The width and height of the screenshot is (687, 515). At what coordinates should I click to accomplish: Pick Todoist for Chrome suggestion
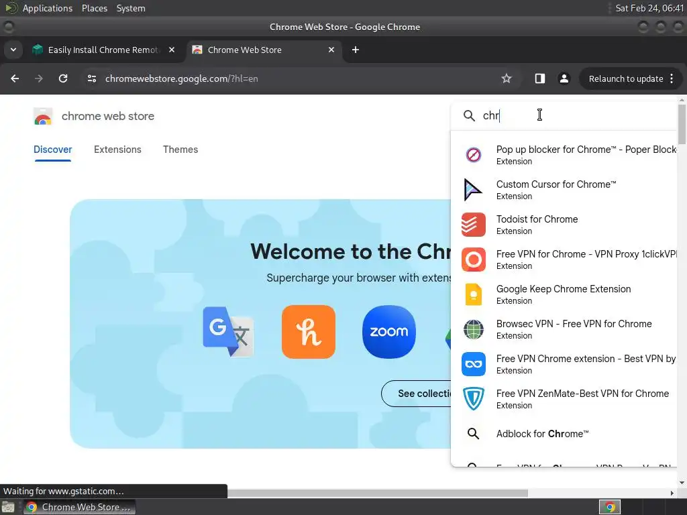pos(565,225)
